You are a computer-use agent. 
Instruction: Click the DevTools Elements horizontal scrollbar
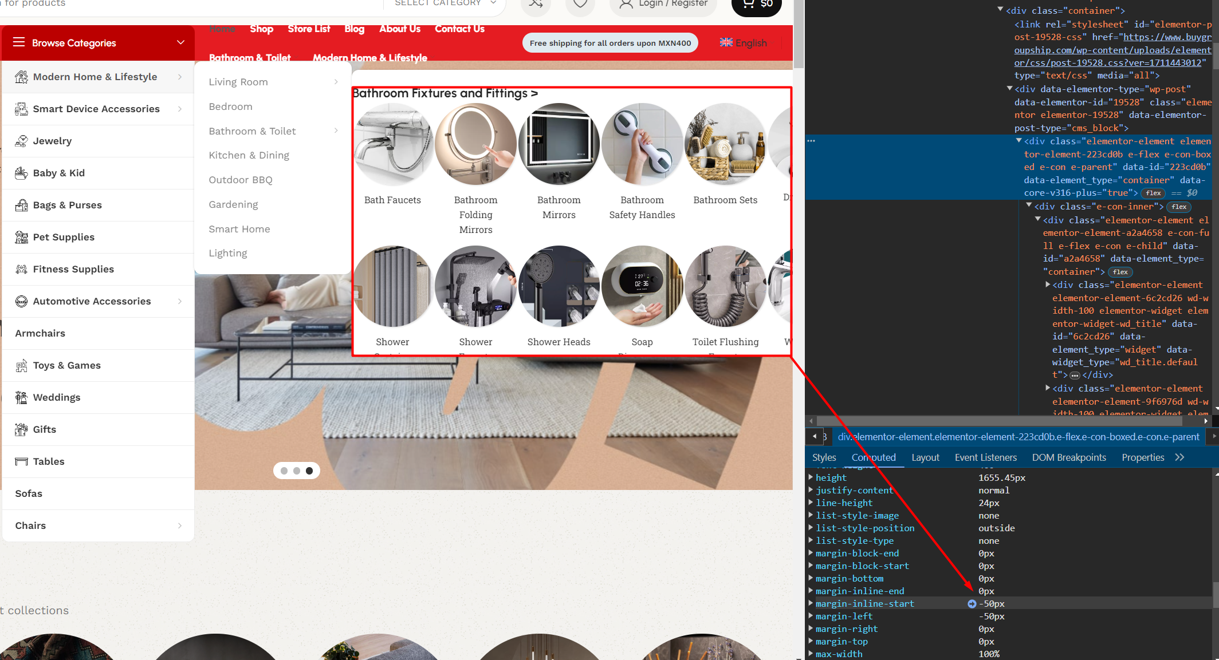(x=1000, y=421)
